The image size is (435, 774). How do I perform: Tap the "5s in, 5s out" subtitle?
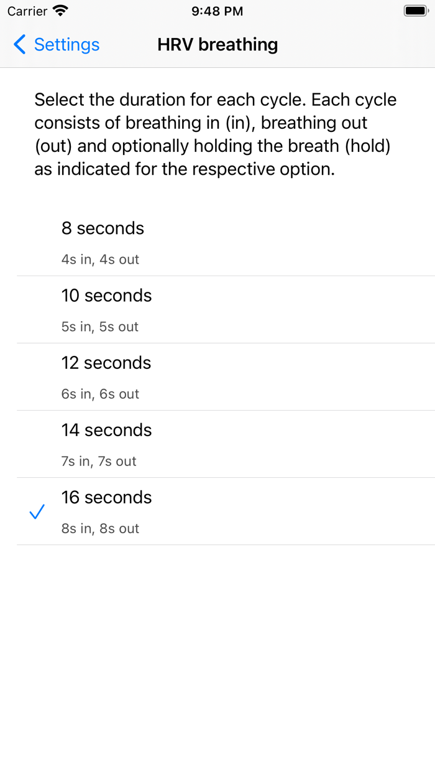(100, 327)
